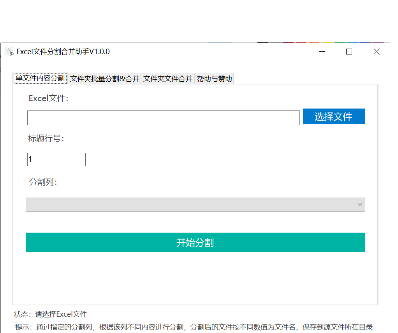Close the Excel文件分割合并助手 window

(376, 51)
